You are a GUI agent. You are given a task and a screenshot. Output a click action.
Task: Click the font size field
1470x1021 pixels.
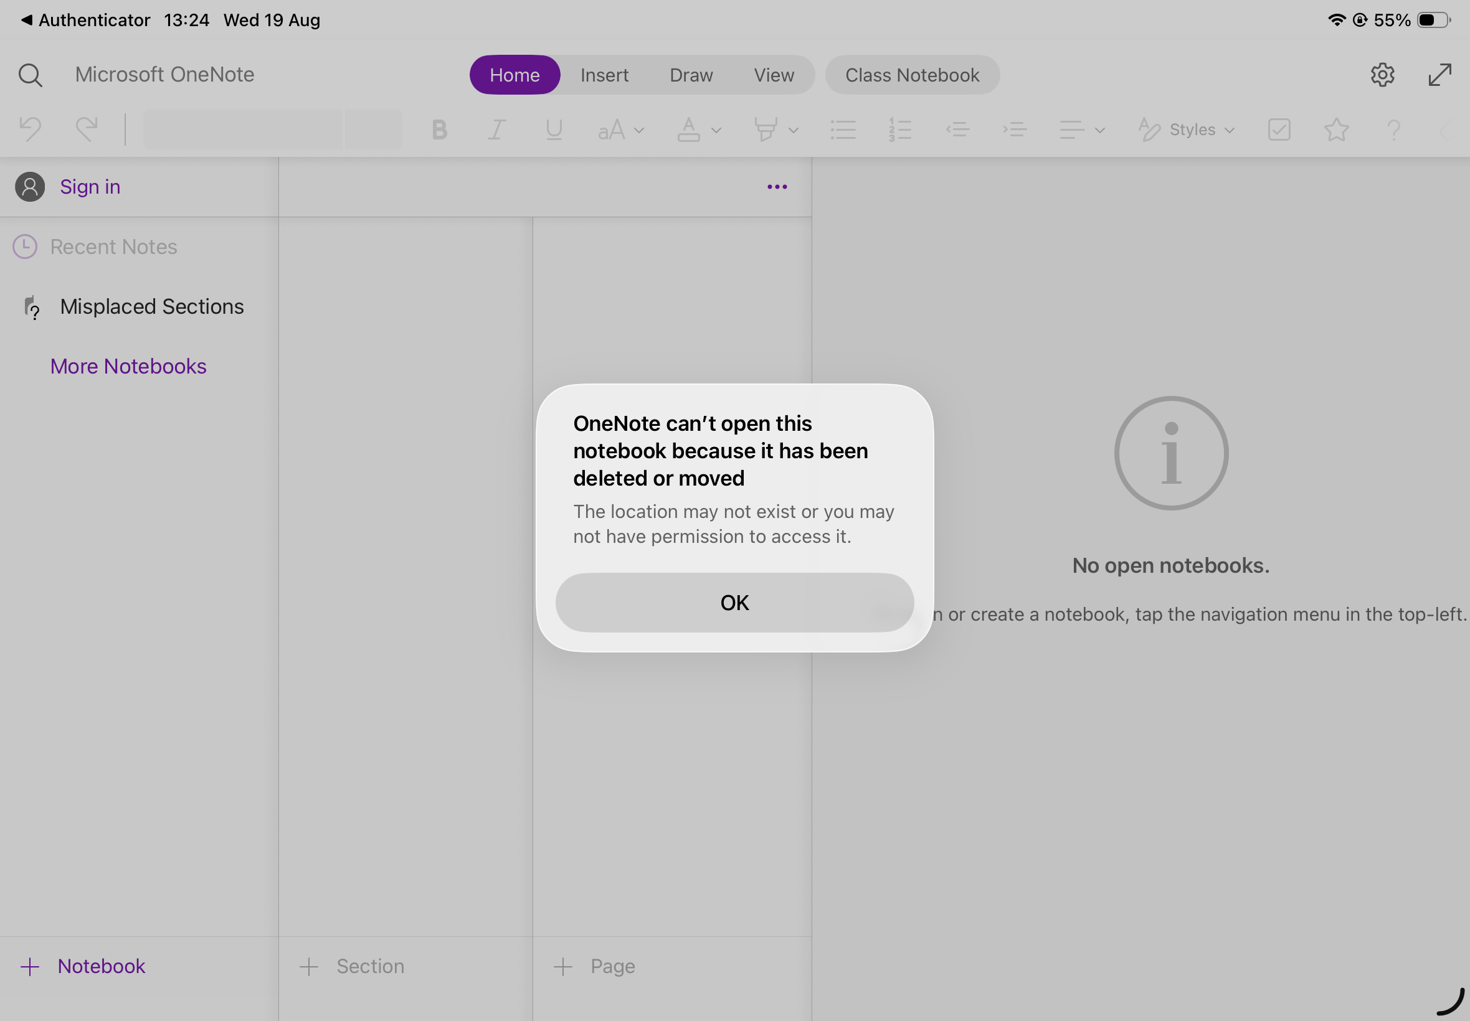point(374,130)
